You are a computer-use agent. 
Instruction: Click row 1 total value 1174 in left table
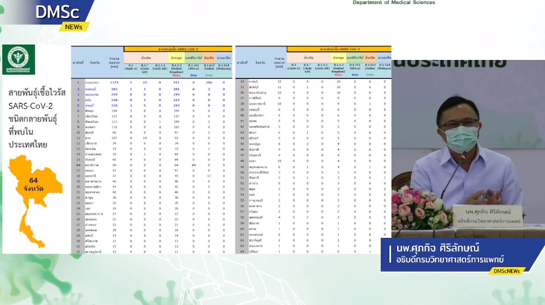pos(114,82)
